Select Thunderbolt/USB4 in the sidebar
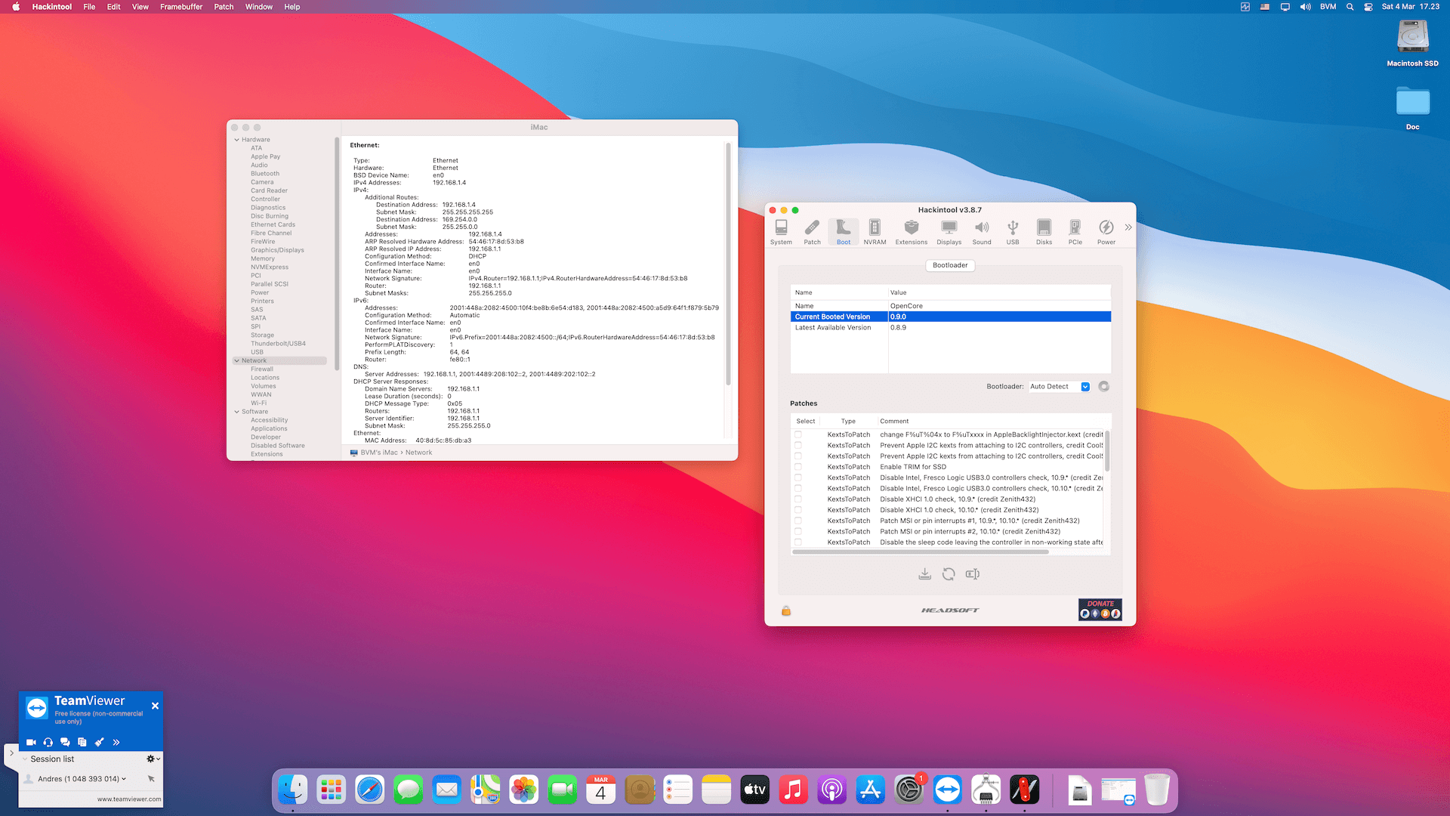The image size is (1450, 816). coord(278,344)
